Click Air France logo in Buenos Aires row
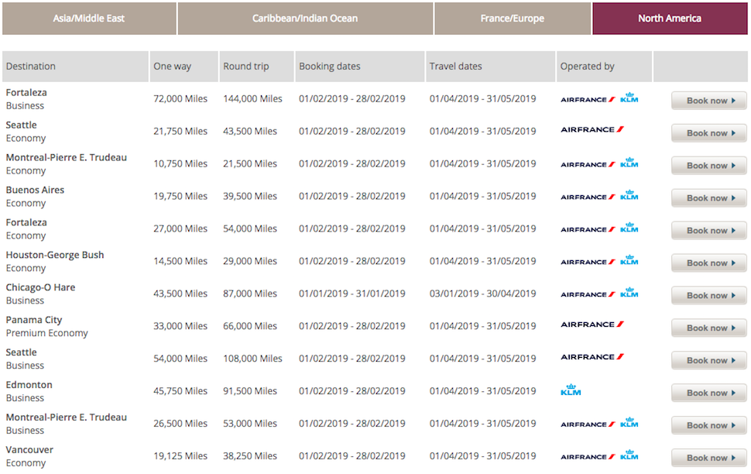This screenshot has width=751, height=474. 588,197
